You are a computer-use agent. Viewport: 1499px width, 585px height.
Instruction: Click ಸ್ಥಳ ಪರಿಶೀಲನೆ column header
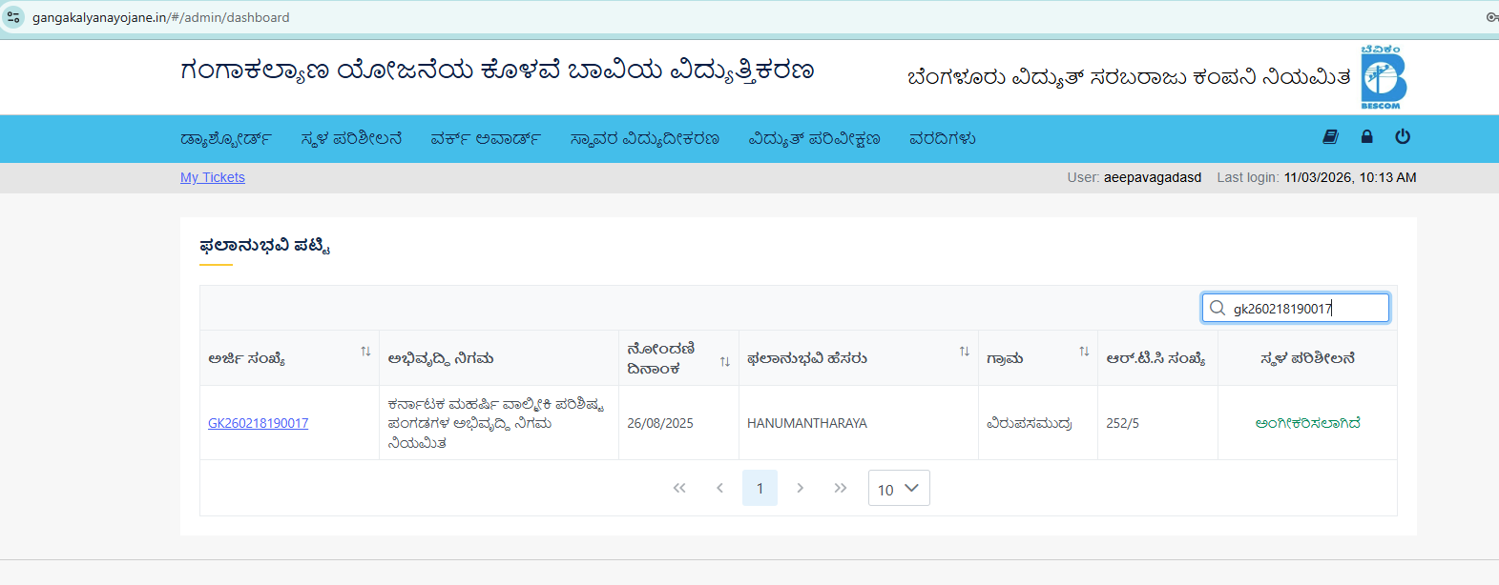pos(1307,359)
